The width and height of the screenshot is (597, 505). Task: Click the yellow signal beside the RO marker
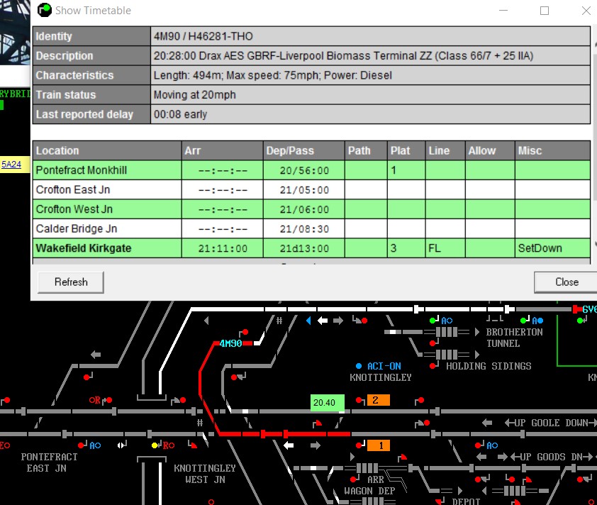[x=155, y=445]
